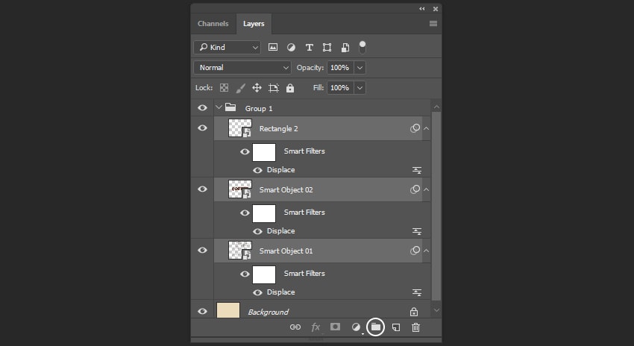
Task: Toggle Displace visibility under Smart Object 01
Action: 257,292
